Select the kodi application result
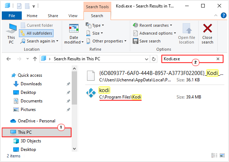 pos(155,93)
